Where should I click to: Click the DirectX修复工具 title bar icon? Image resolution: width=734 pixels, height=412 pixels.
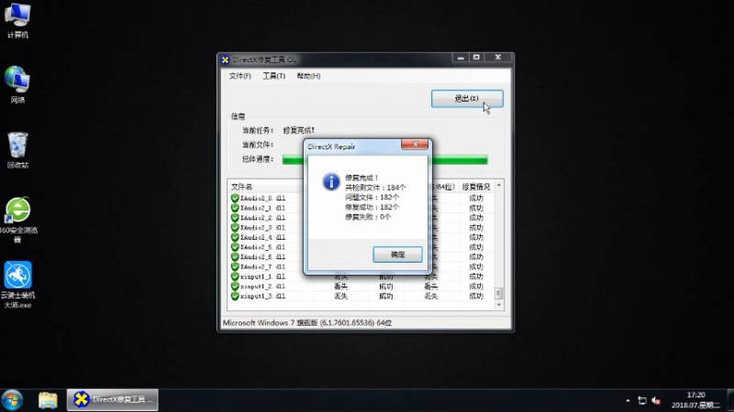[x=225, y=60]
